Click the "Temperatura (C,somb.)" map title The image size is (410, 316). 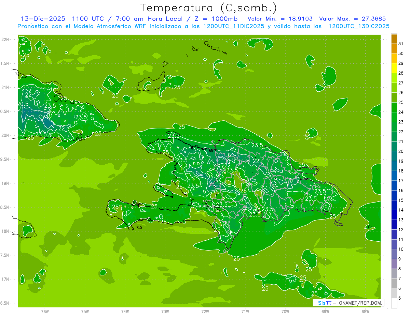(208, 8)
